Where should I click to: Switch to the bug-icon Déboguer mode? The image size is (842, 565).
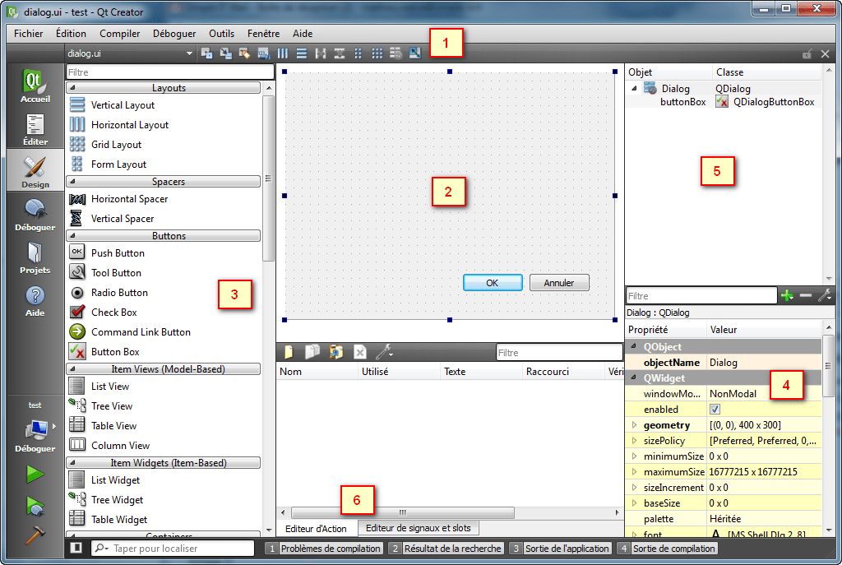(35, 215)
